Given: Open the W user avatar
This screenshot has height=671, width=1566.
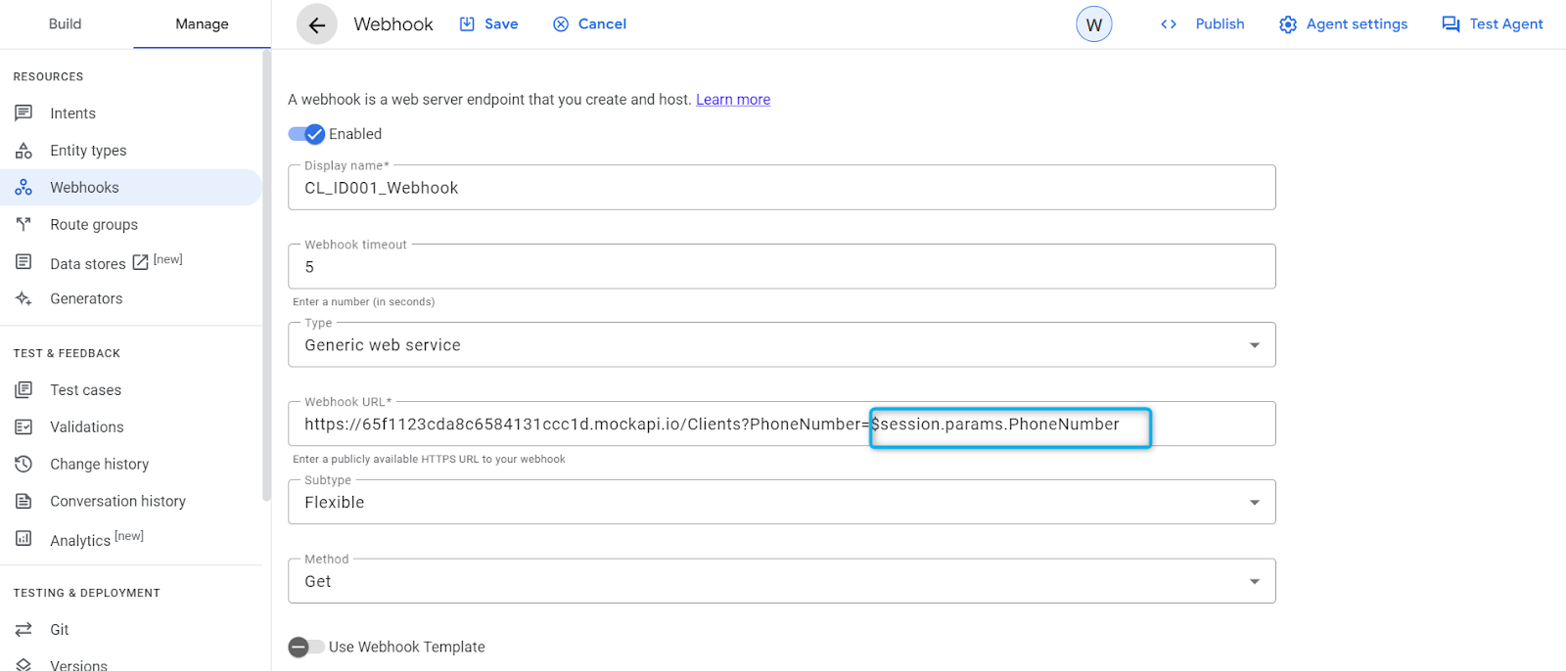Looking at the screenshot, I should (1094, 24).
